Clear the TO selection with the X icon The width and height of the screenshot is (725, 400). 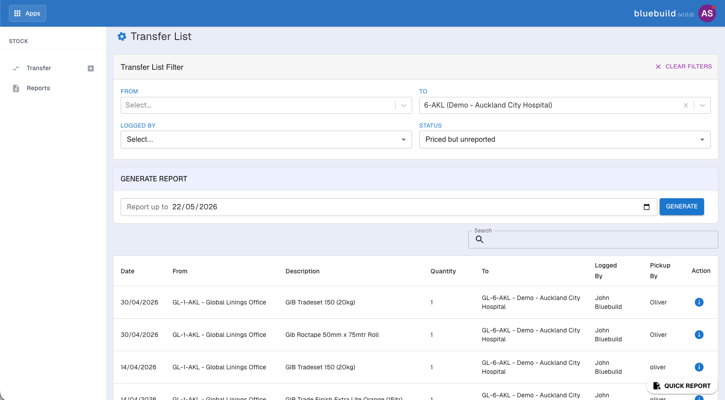click(x=686, y=105)
